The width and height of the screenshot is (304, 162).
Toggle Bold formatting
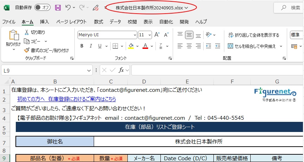[x=82, y=46]
